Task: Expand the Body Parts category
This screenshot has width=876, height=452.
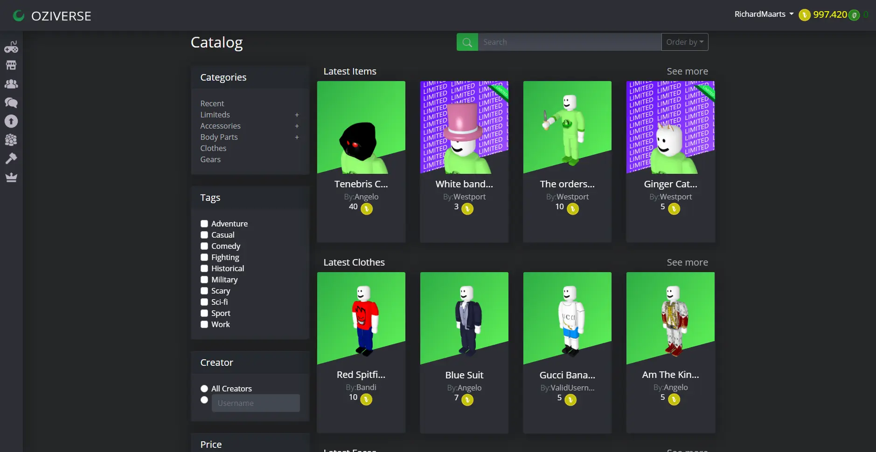Action: click(x=297, y=137)
